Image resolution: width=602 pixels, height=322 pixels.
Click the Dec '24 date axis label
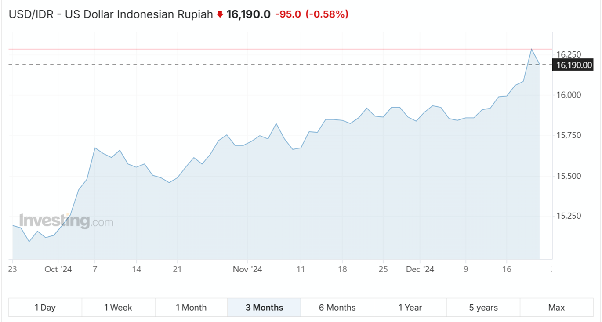(x=420, y=269)
